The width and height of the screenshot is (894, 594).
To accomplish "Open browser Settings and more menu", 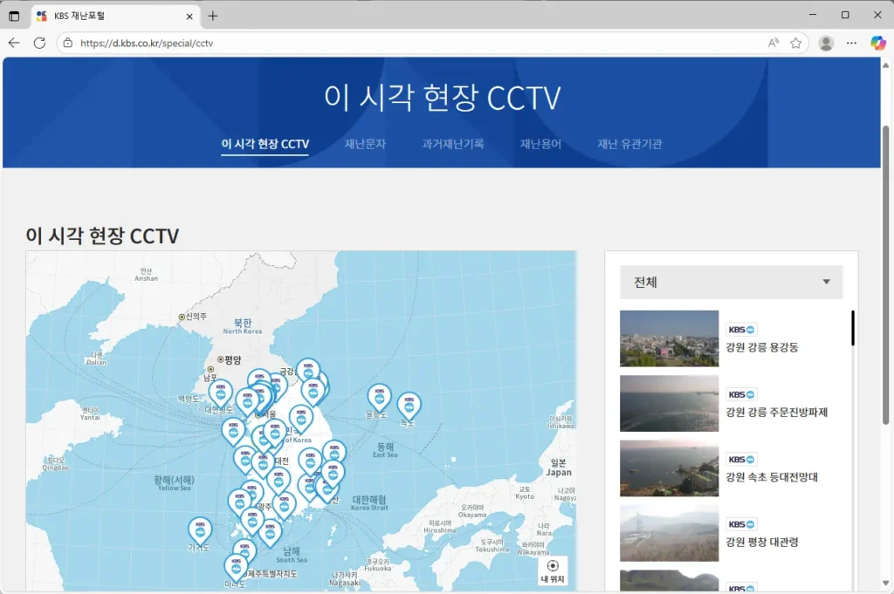I will 851,43.
